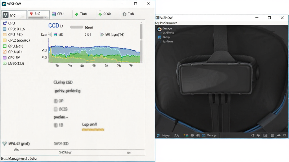Toggle the green GPU legend box

click(5, 46)
